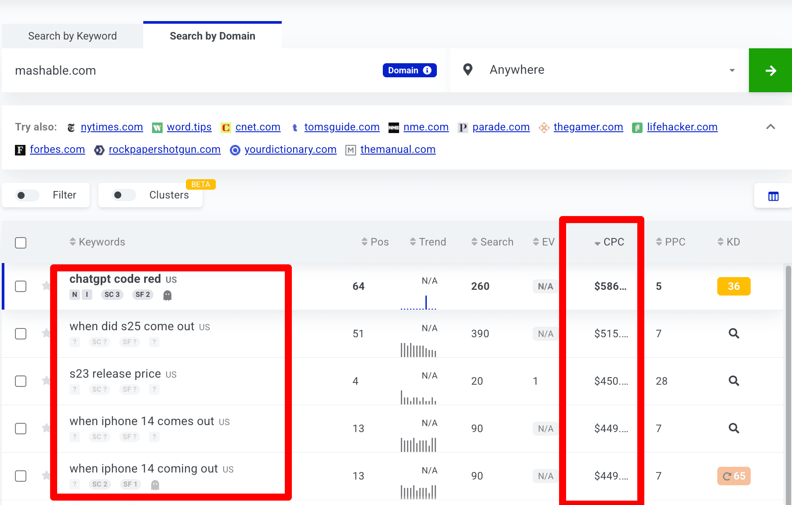Open the Anywhere location dropdown
Screen dimensions: 792x505
pyautogui.click(x=599, y=70)
